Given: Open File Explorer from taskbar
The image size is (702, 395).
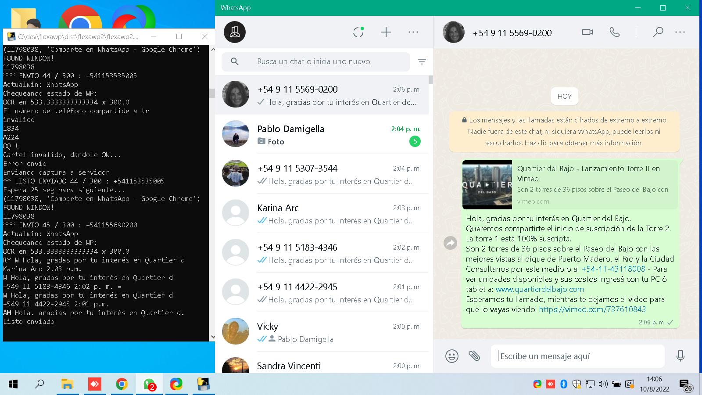Looking at the screenshot, I should (67, 384).
